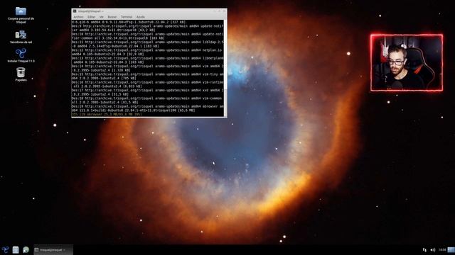Screen dimensions: 455x255
Task: Open the Trisquel main menu in the taskbar
Action: click(5, 250)
